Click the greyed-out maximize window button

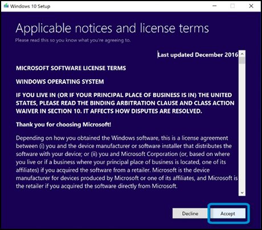click(232, 6)
